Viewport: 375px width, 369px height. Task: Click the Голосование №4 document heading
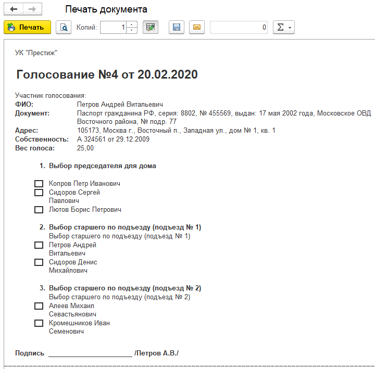pyautogui.click(x=107, y=74)
